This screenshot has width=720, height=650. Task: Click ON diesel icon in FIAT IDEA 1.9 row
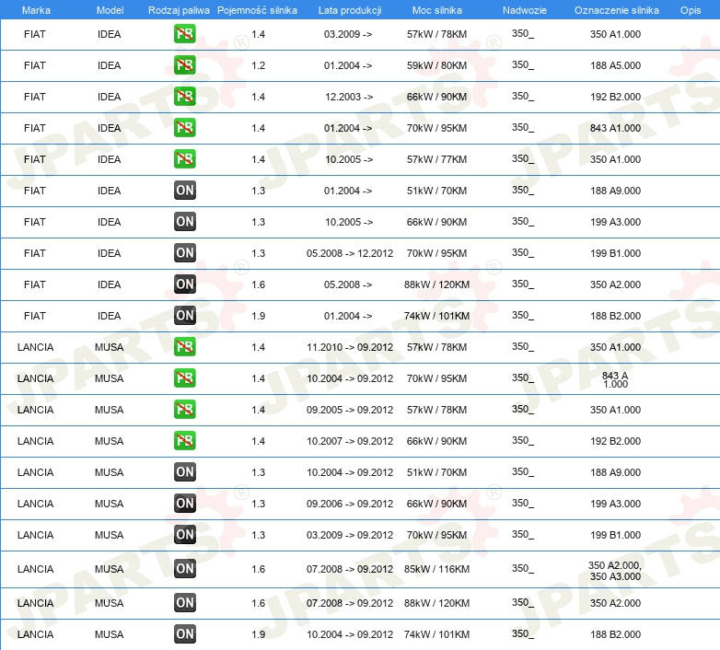[184, 316]
